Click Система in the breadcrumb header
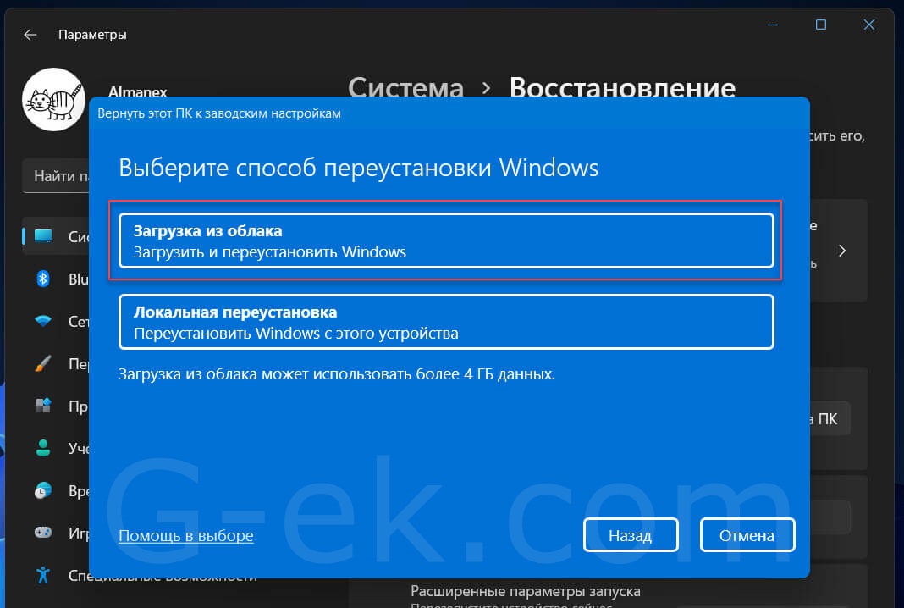Screen dimensions: 904x608 406,86
